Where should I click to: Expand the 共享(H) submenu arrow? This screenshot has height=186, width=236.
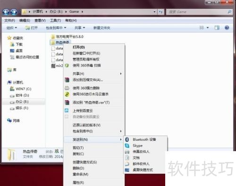pyautogui.click(x=121, y=73)
